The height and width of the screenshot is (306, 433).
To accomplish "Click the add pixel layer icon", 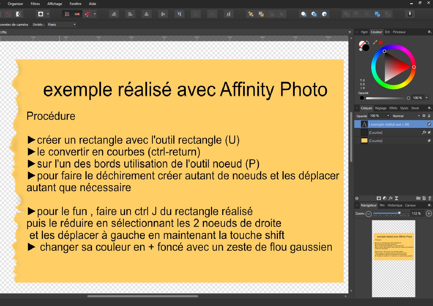I will coord(424,198).
